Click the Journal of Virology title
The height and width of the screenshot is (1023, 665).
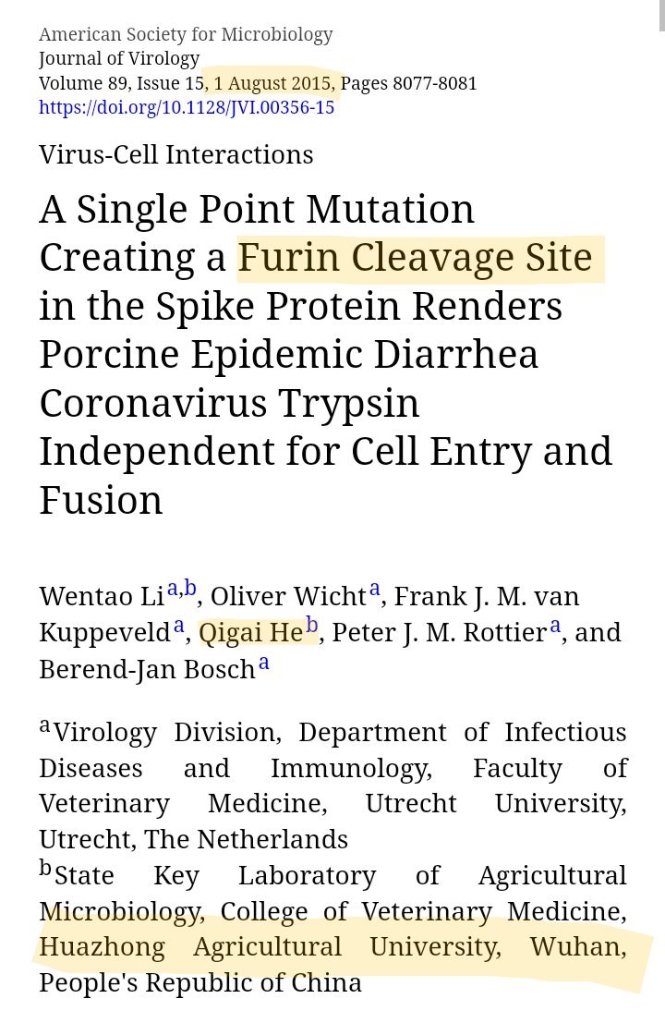click(x=119, y=59)
